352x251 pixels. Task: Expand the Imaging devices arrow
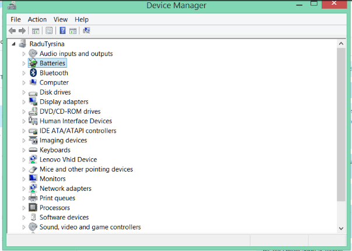[x=24, y=140]
